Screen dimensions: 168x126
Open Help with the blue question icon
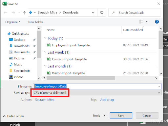click(157, 22)
